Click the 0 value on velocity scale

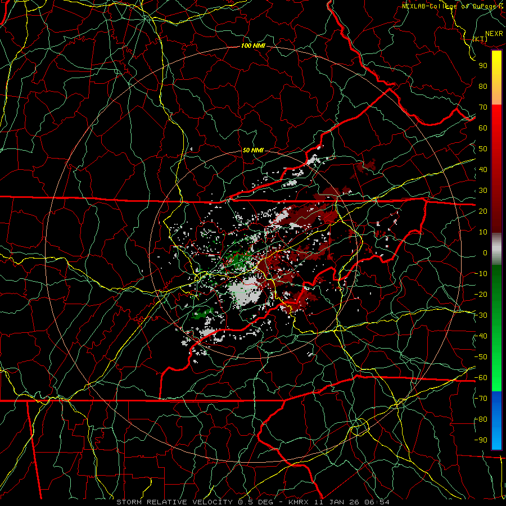(485, 252)
